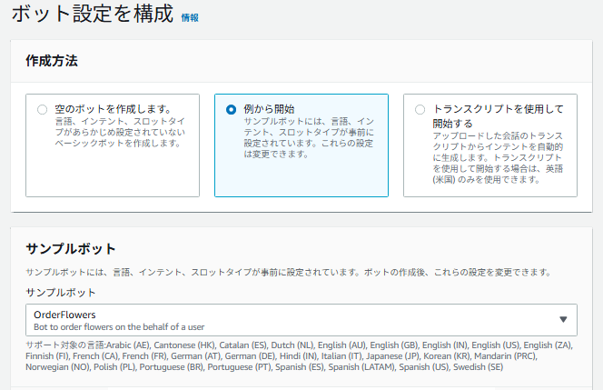
Task: Click the dropdown arrow icon in sample bot selector
Action: pyautogui.click(x=563, y=319)
